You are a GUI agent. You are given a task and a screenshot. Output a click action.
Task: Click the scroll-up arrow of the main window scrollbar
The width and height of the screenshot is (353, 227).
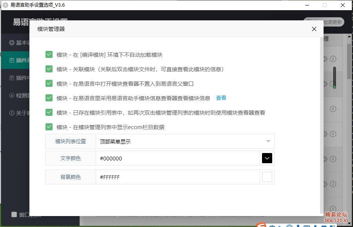349,36
